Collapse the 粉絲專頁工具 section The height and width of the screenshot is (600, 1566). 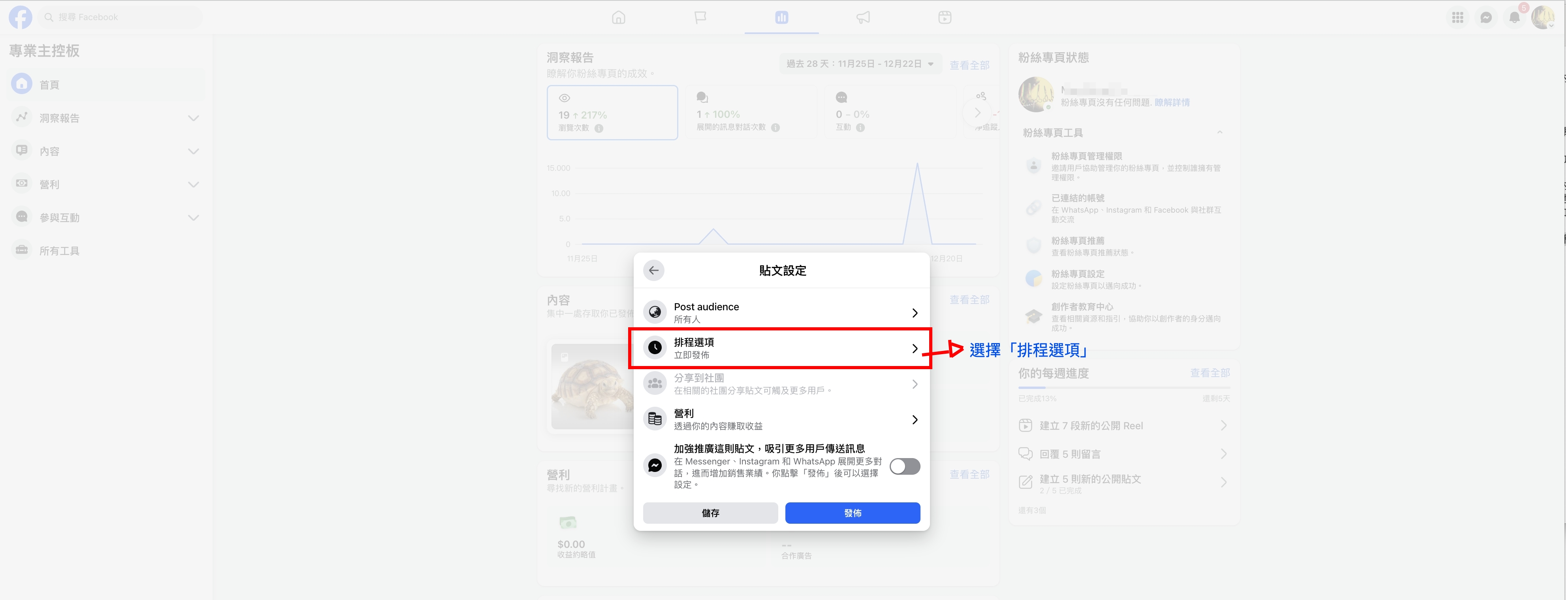(1219, 133)
